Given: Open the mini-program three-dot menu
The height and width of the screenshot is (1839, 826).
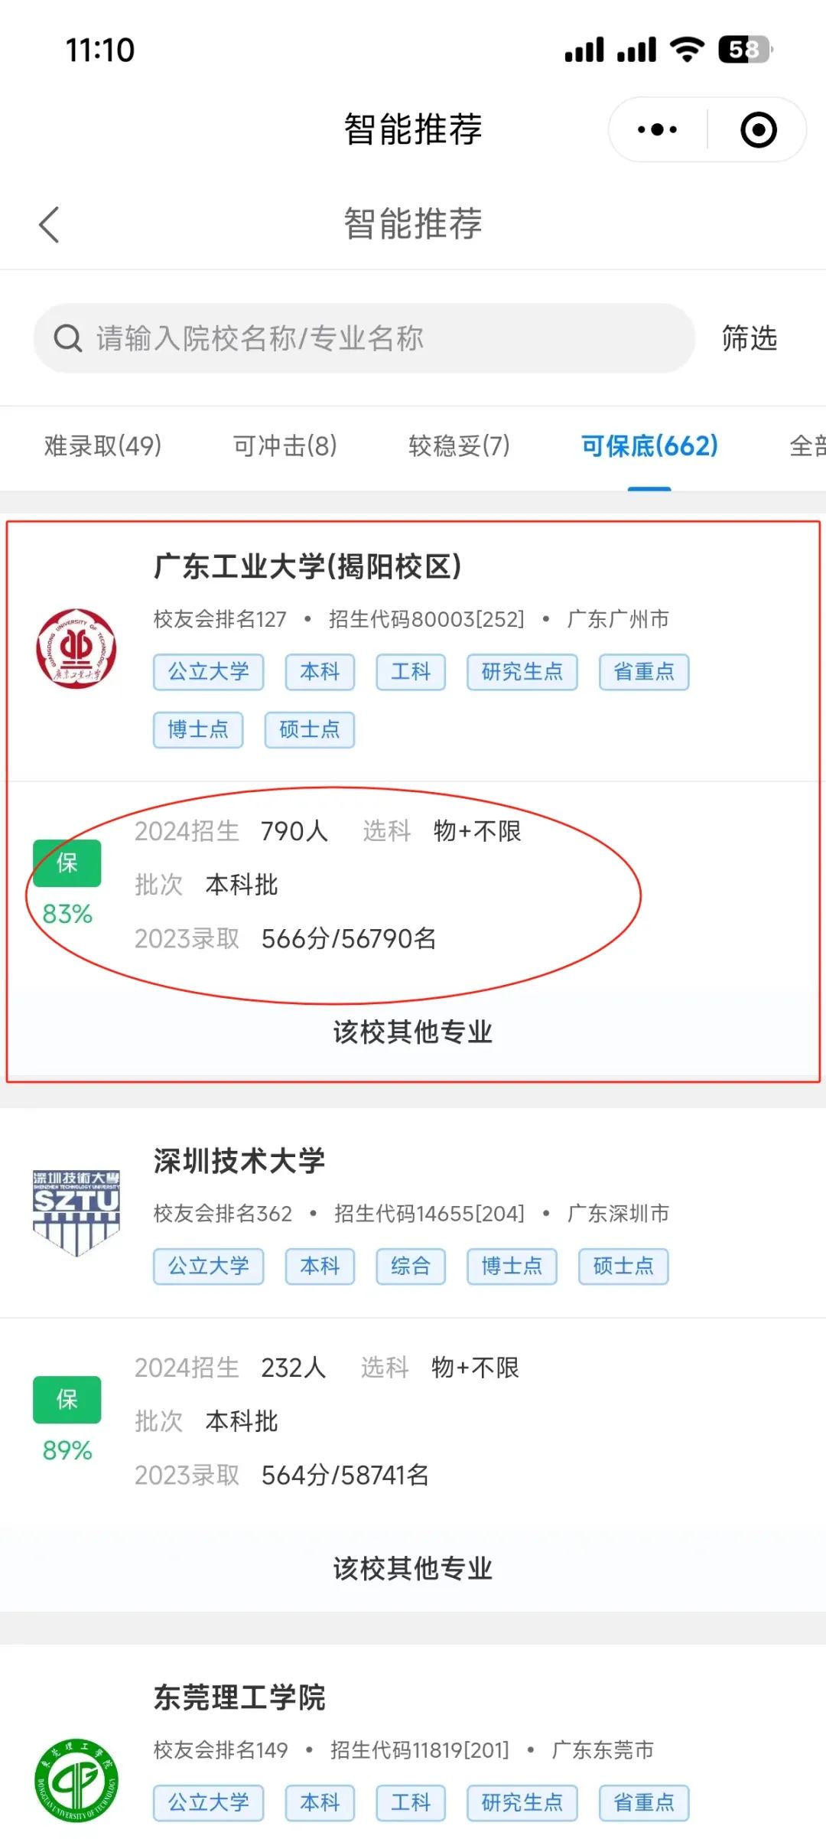Looking at the screenshot, I should (x=657, y=129).
